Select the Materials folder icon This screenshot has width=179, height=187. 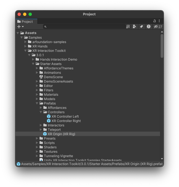(41, 94)
